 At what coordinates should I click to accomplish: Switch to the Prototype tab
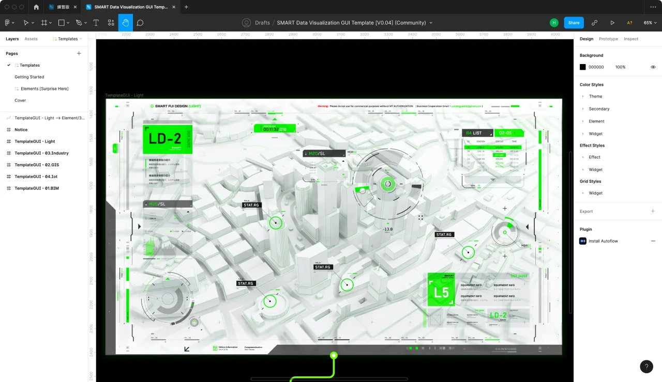(x=608, y=39)
